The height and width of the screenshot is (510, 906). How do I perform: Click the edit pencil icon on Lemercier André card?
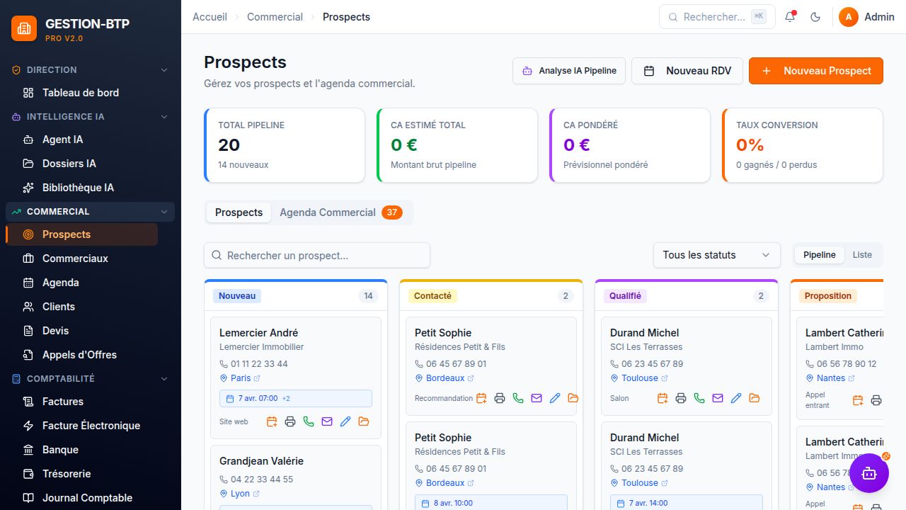tap(345, 421)
